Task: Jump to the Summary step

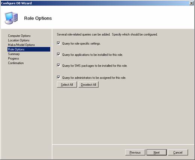Action: point(14,54)
